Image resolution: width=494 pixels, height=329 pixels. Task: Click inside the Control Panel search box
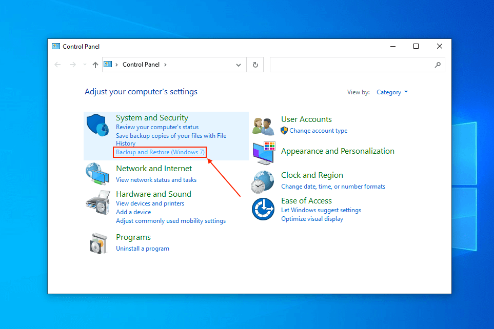coord(351,65)
